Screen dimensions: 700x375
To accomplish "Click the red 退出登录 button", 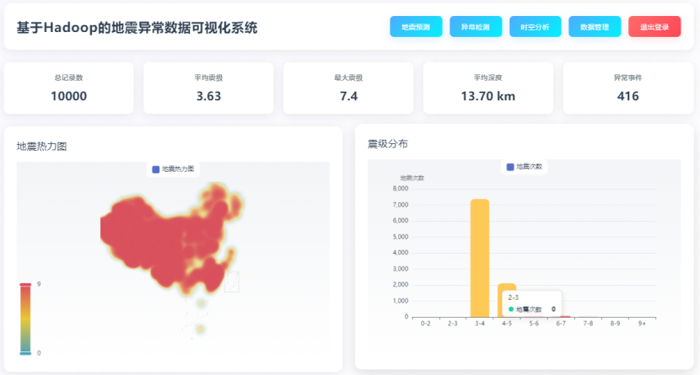I will (x=654, y=27).
